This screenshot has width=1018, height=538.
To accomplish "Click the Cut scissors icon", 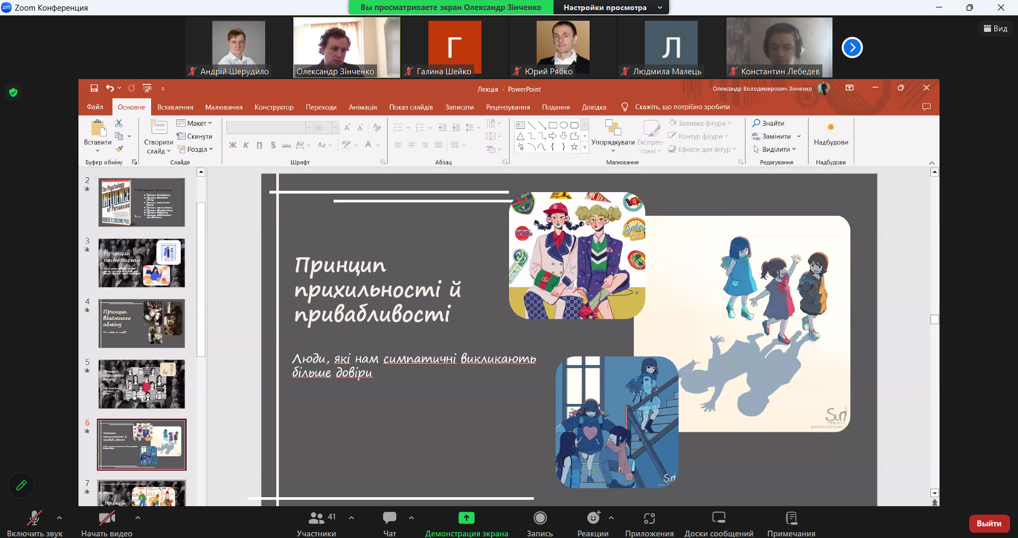I will [x=119, y=123].
